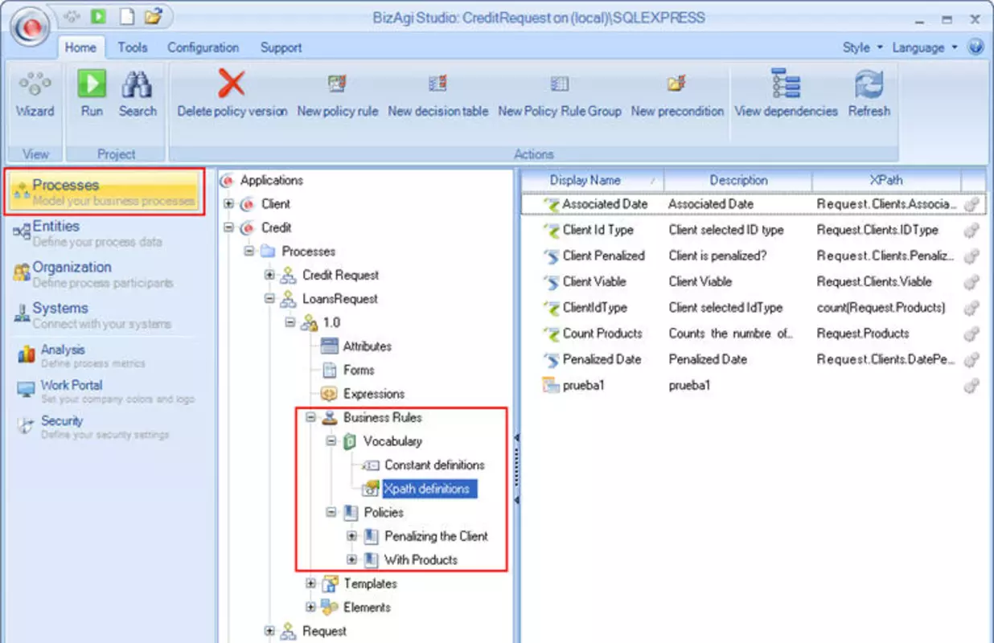Click the Refresh icon in ribbon
This screenshot has height=643, width=994.
(x=869, y=84)
